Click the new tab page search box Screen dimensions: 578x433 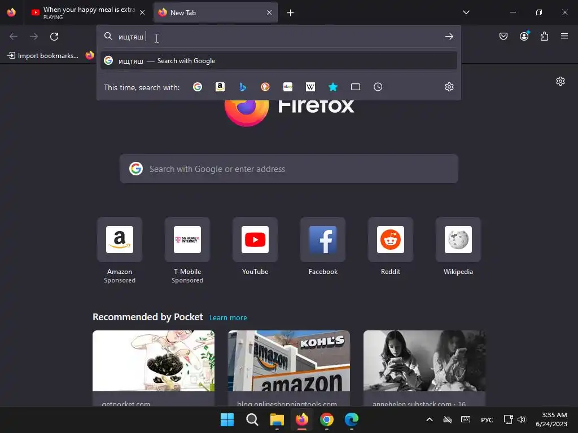coord(288,169)
